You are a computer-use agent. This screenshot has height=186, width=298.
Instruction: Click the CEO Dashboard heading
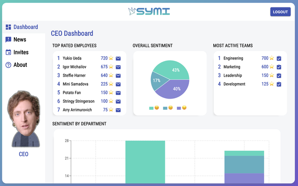pos(72,33)
